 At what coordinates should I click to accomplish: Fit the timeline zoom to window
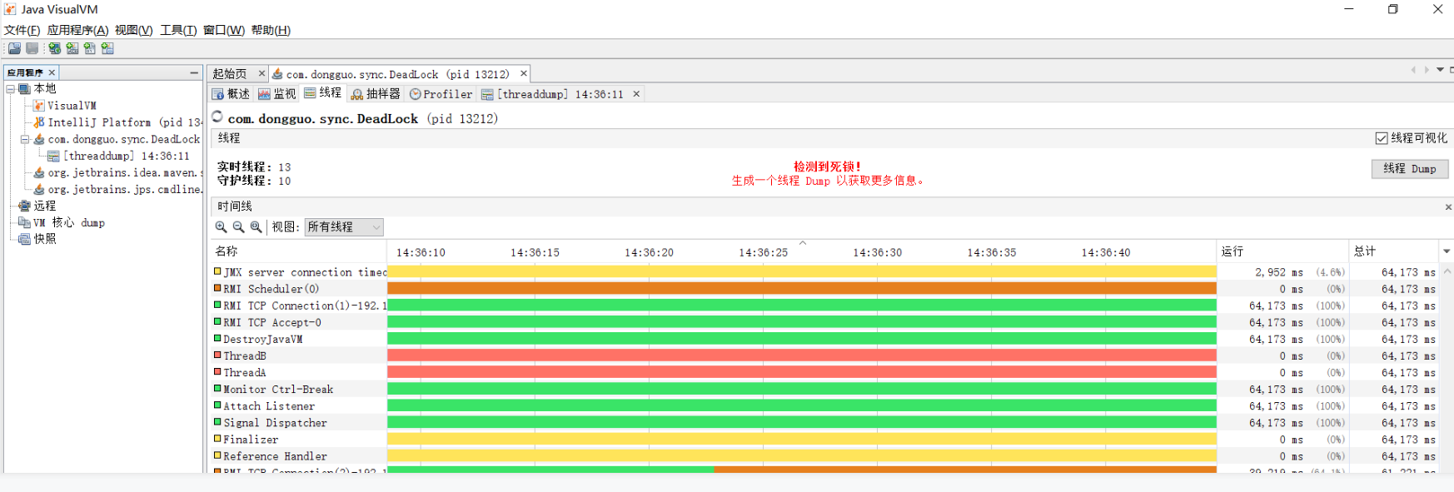pyautogui.click(x=256, y=226)
